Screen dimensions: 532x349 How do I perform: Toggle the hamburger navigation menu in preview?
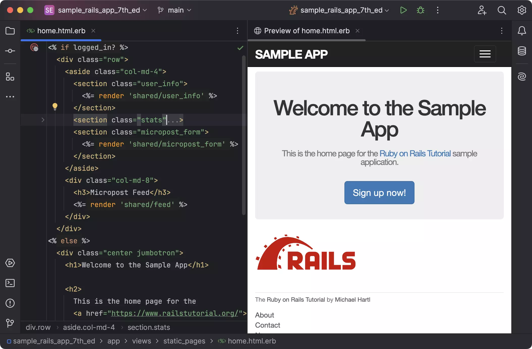485,54
